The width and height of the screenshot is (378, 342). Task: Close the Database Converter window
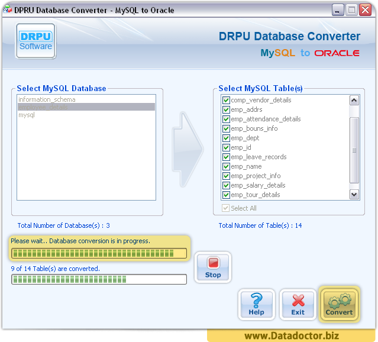tap(365, 10)
